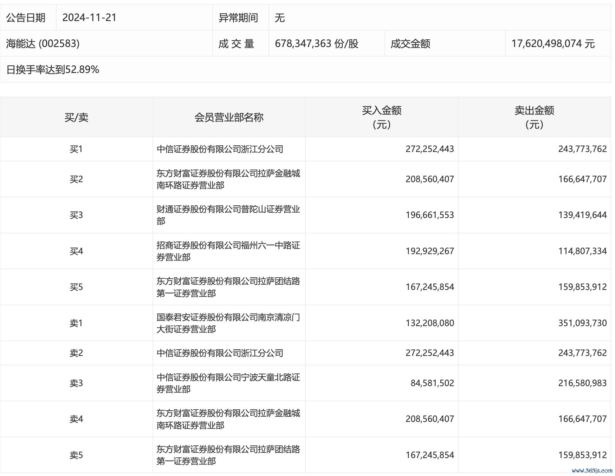Select turnover amount 17,620,498,074 元
Viewport: 615px width, 476px height.
point(553,44)
